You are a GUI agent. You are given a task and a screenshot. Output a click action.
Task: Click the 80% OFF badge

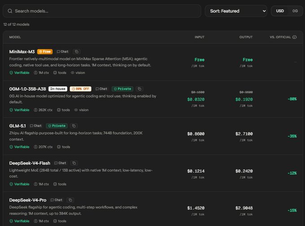(81, 89)
